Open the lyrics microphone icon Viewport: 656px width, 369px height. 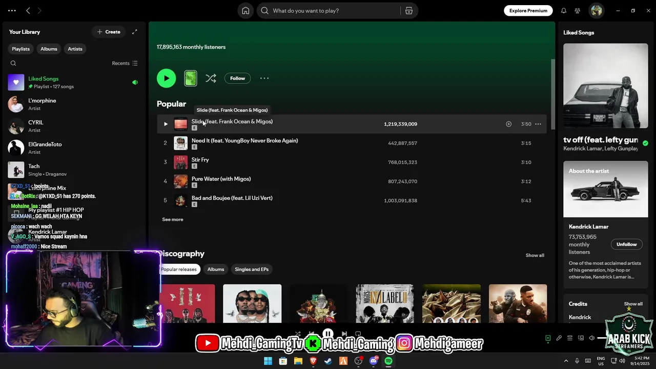pyautogui.click(x=559, y=338)
